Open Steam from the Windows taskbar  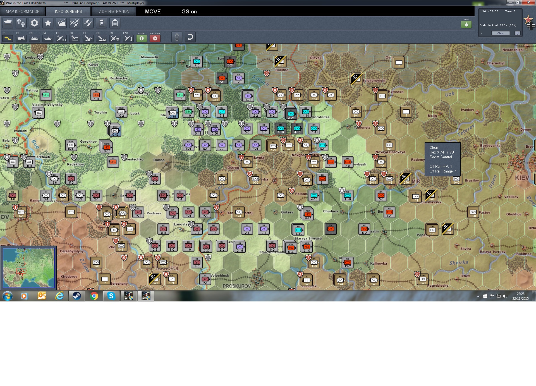76,296
